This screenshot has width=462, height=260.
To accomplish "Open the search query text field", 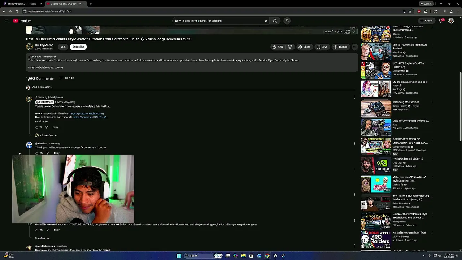I will point(218,21).
